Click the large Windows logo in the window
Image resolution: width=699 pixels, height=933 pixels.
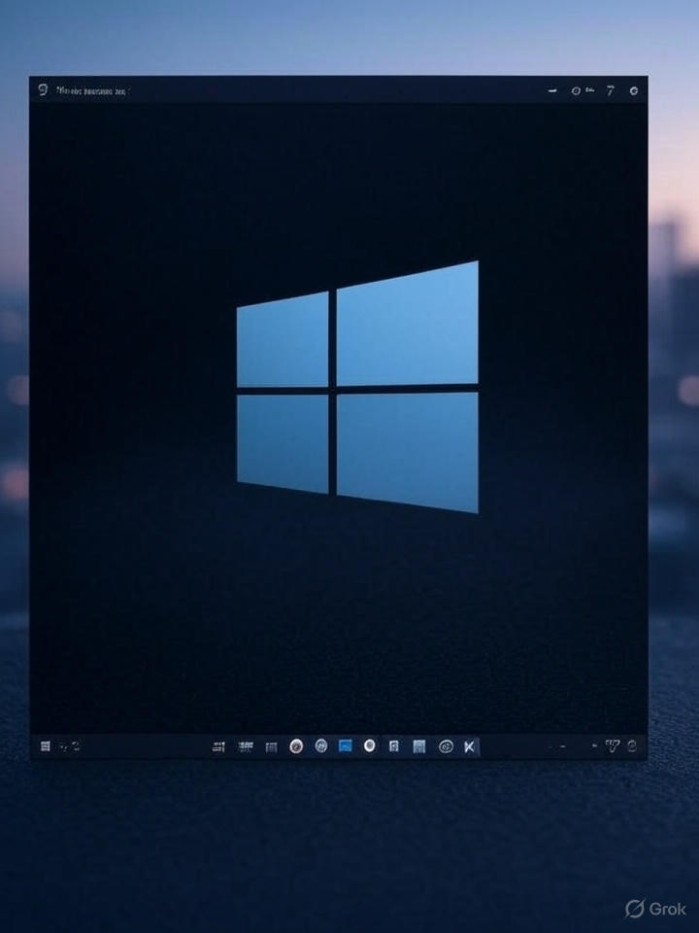(357, 387)
